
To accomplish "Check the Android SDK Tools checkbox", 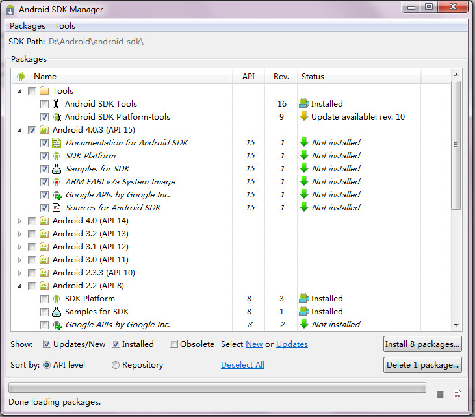I will coord(45,104).
